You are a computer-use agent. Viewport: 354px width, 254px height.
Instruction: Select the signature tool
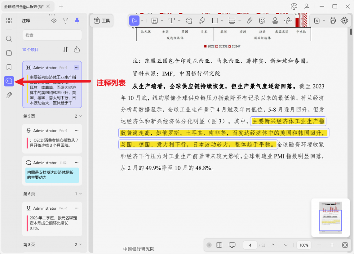(x=288, y=21)
